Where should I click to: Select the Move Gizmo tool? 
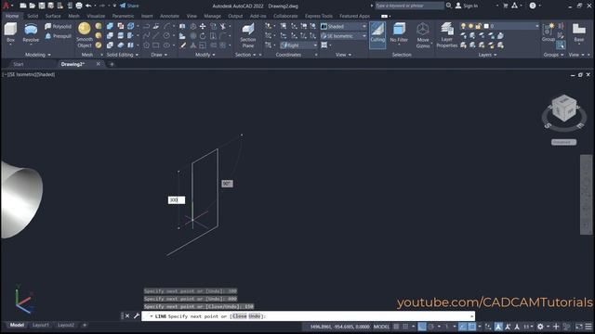tap(423, 35)
